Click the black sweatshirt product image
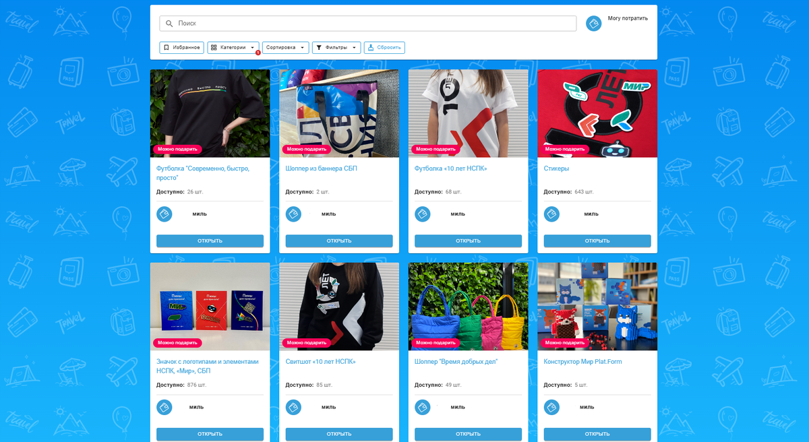809x442 pixels. pyautogui.click(x=339, y=307)
